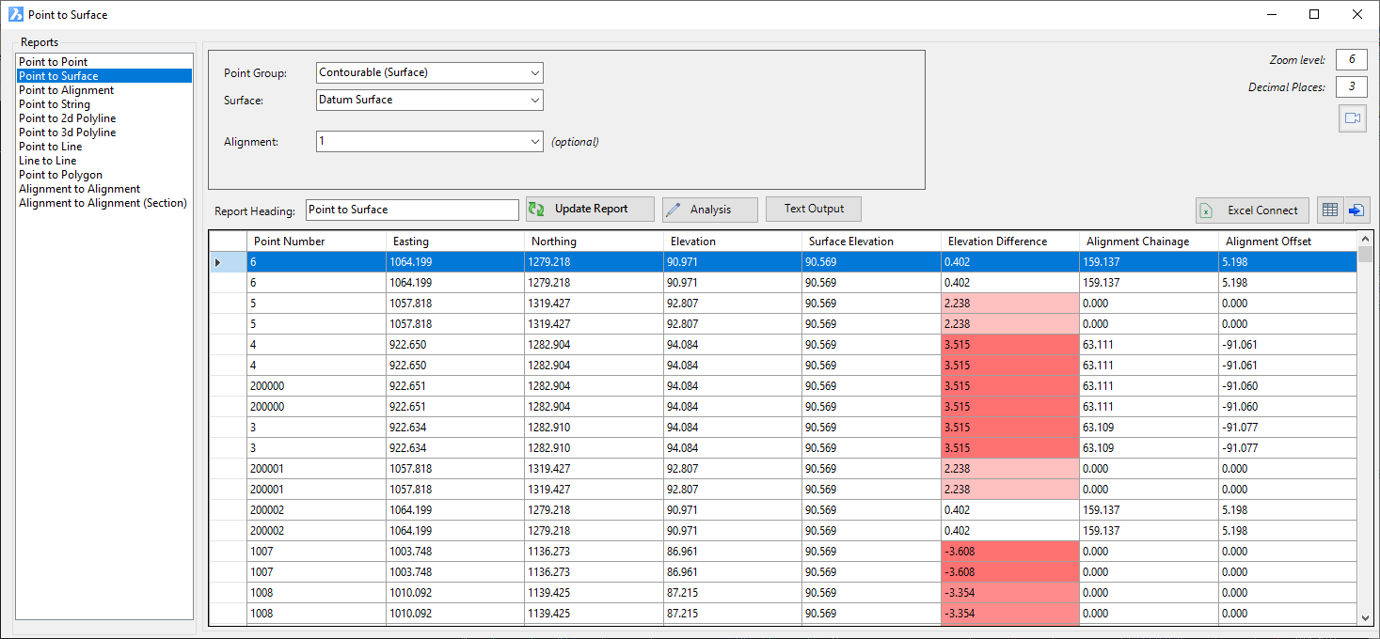Click first 1136.273 northing cell

(594, 552)
